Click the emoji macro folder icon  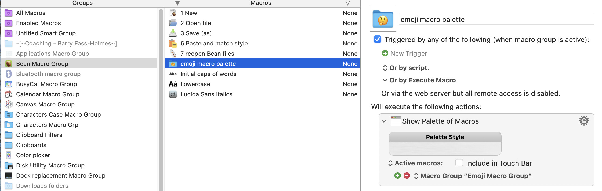point(383,19)
